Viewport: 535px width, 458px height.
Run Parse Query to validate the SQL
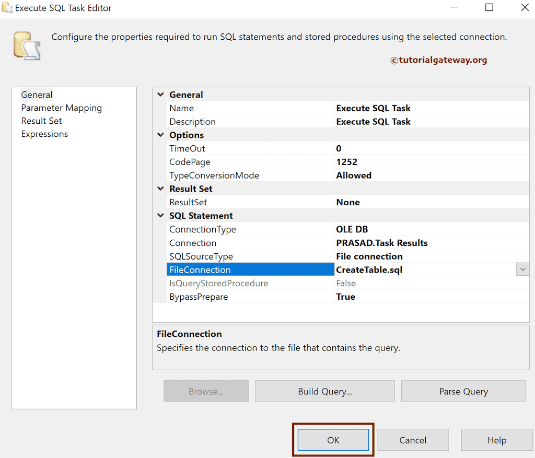[x=463, y=391]
